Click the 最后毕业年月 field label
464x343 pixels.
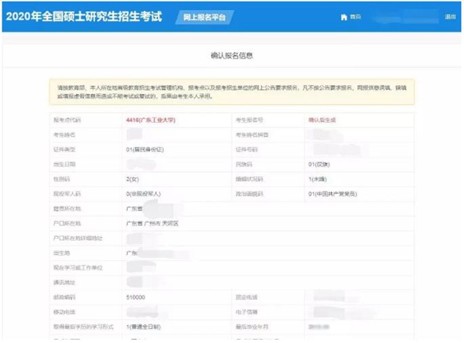point(252,327)
